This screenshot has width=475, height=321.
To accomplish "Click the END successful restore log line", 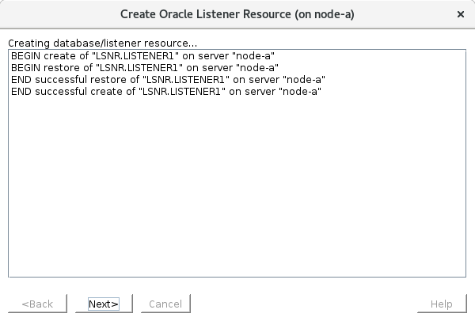I will click(x=168, y=80).
